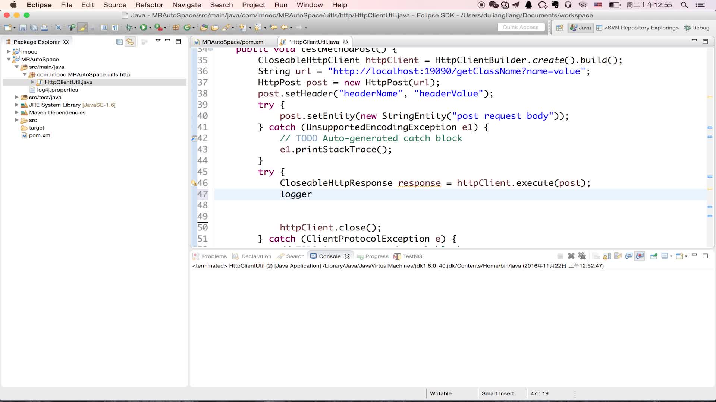716x402 pixels.
Task: Expand Maven Dependencies node
Action: click(17, 112)
